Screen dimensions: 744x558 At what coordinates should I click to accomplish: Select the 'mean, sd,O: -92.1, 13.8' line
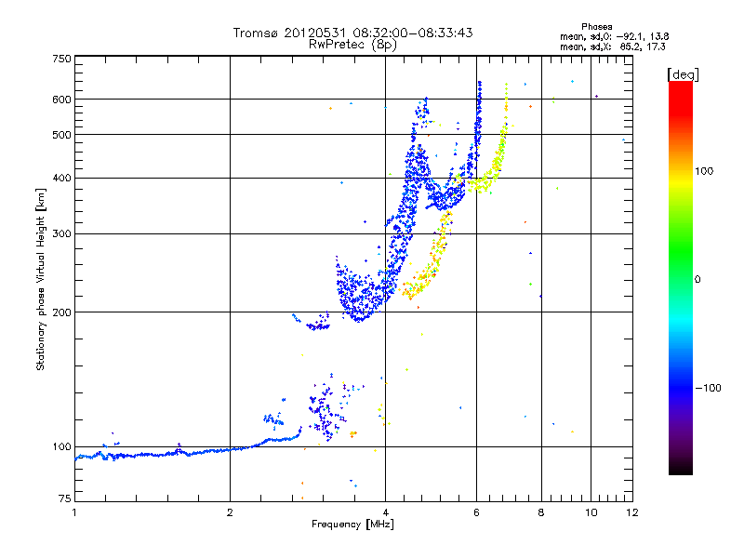point(614,36)
